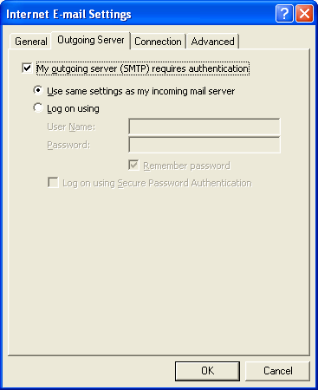Click the User Name label
318x390 pixels.
[x=71, y=127]
